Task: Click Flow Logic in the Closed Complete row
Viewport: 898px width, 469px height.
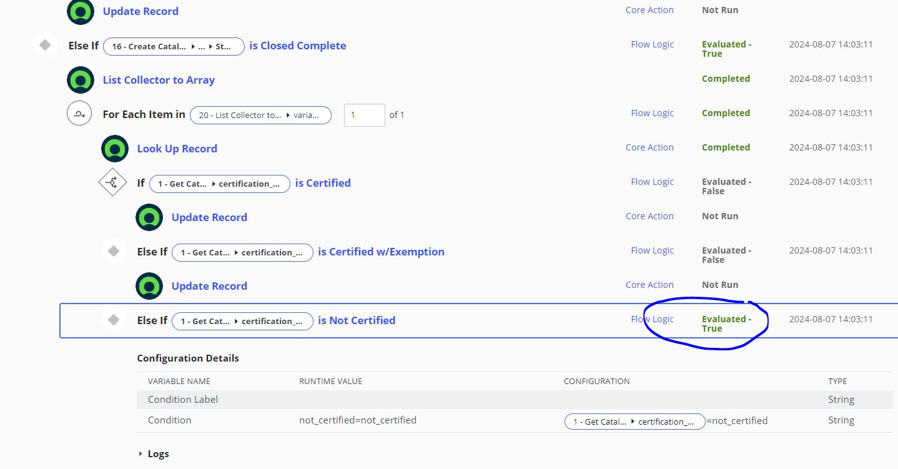Action: click(652, 44)
